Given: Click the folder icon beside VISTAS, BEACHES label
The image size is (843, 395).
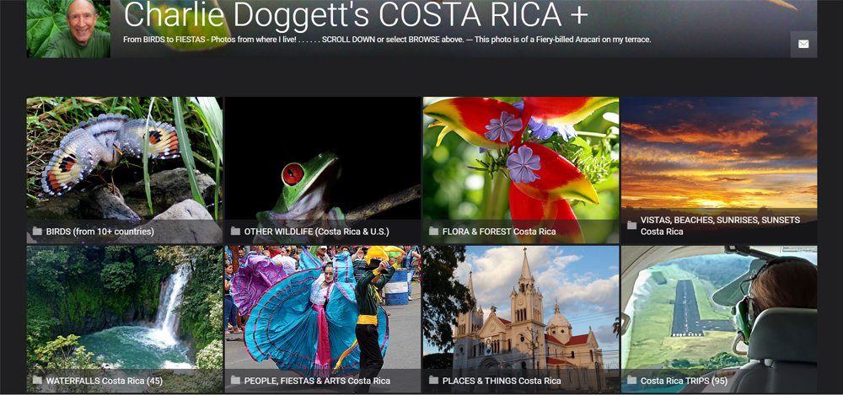Looking at the screenshot, I should point(631,225).
